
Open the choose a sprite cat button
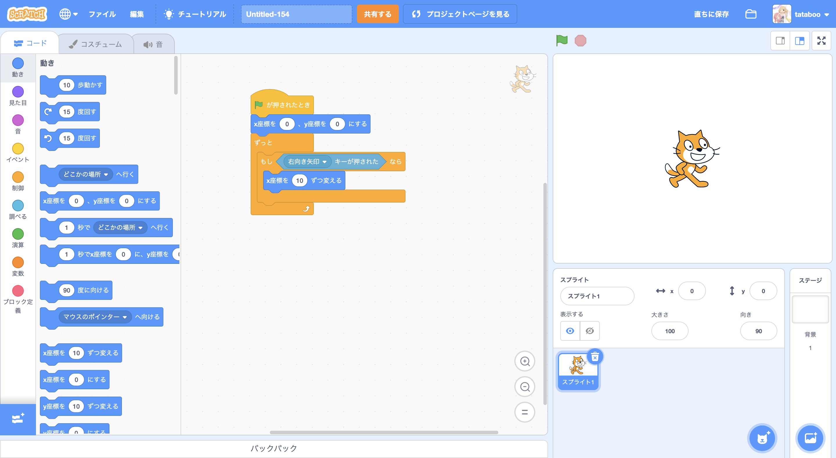coord(762,438)
